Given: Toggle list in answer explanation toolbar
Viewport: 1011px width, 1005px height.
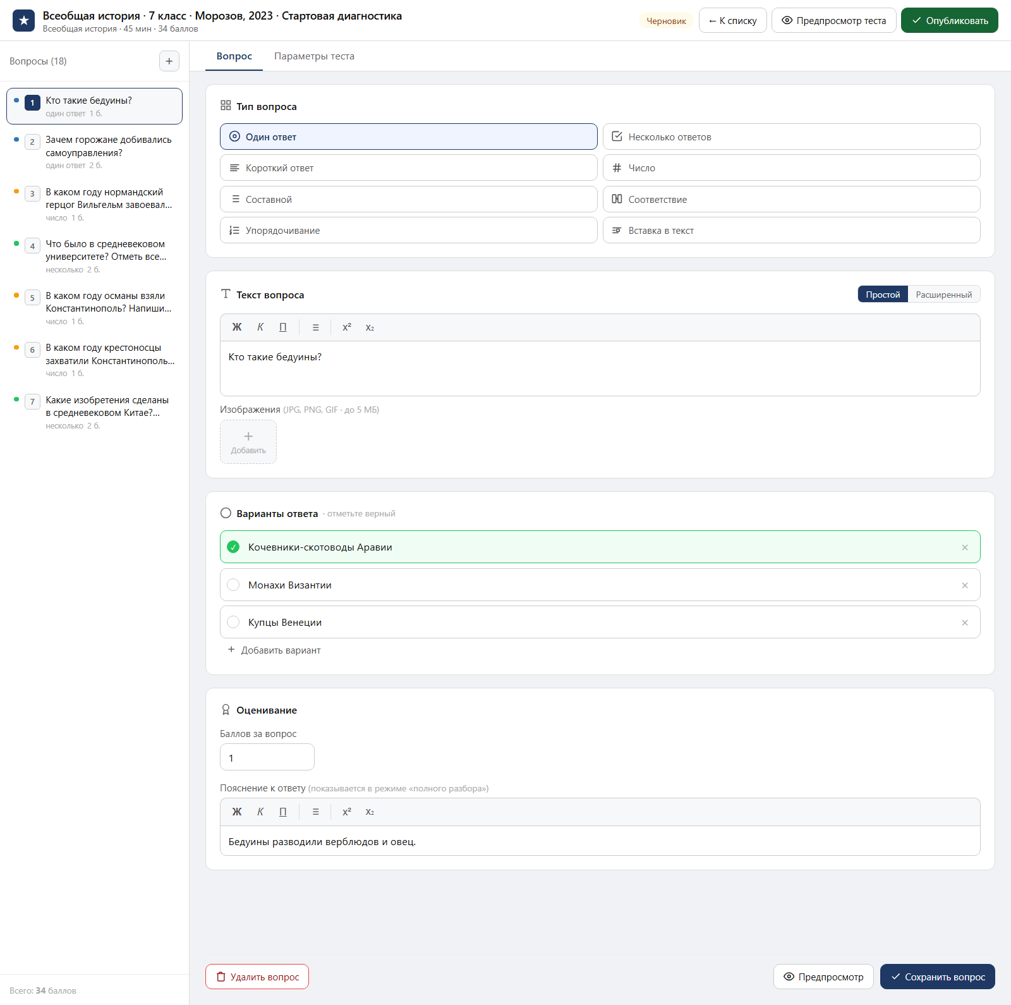Looking at the screenshot, I should click(315, 812).
